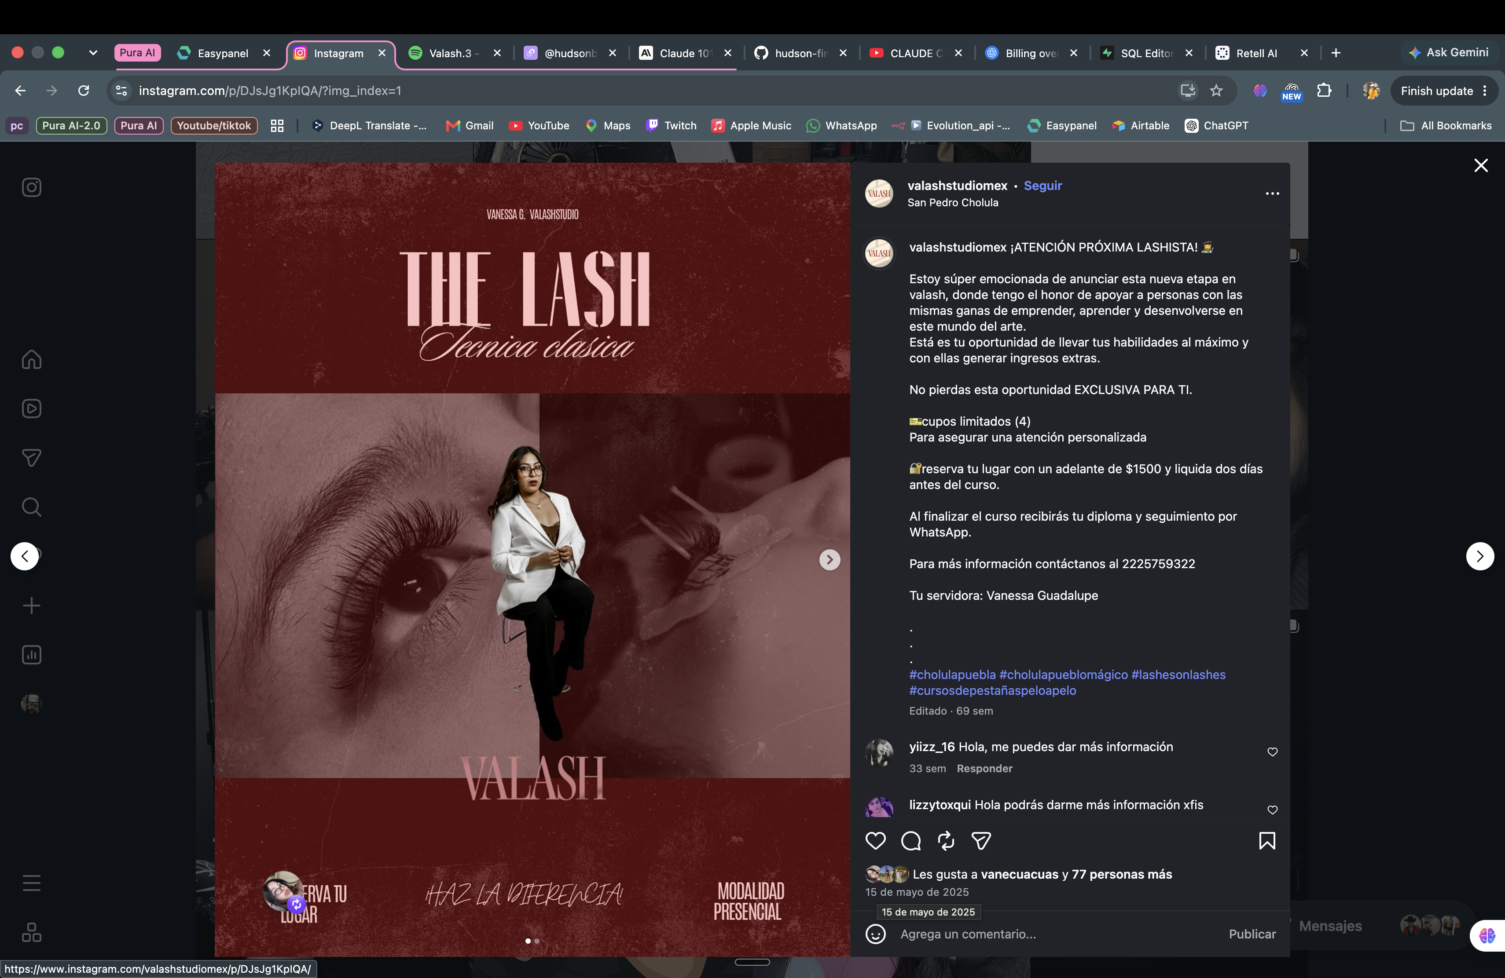The height and width of the screenshot is (978, 1505).
Task: Like the post with heart icon
Action: point(875,841)
